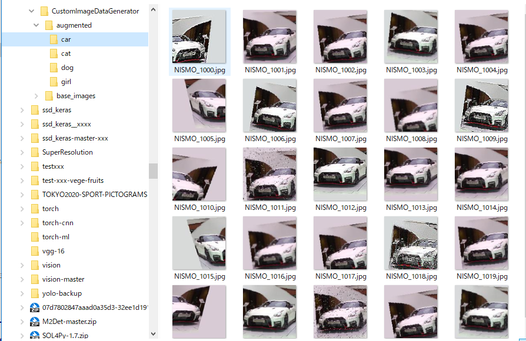Click the test-xxx-vege-fruits folder name
526x341 pixels.
tap(73, 180)
